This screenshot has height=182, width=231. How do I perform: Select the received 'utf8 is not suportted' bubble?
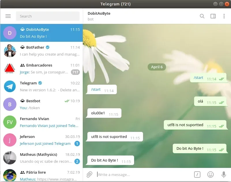(x=115, y=136)
